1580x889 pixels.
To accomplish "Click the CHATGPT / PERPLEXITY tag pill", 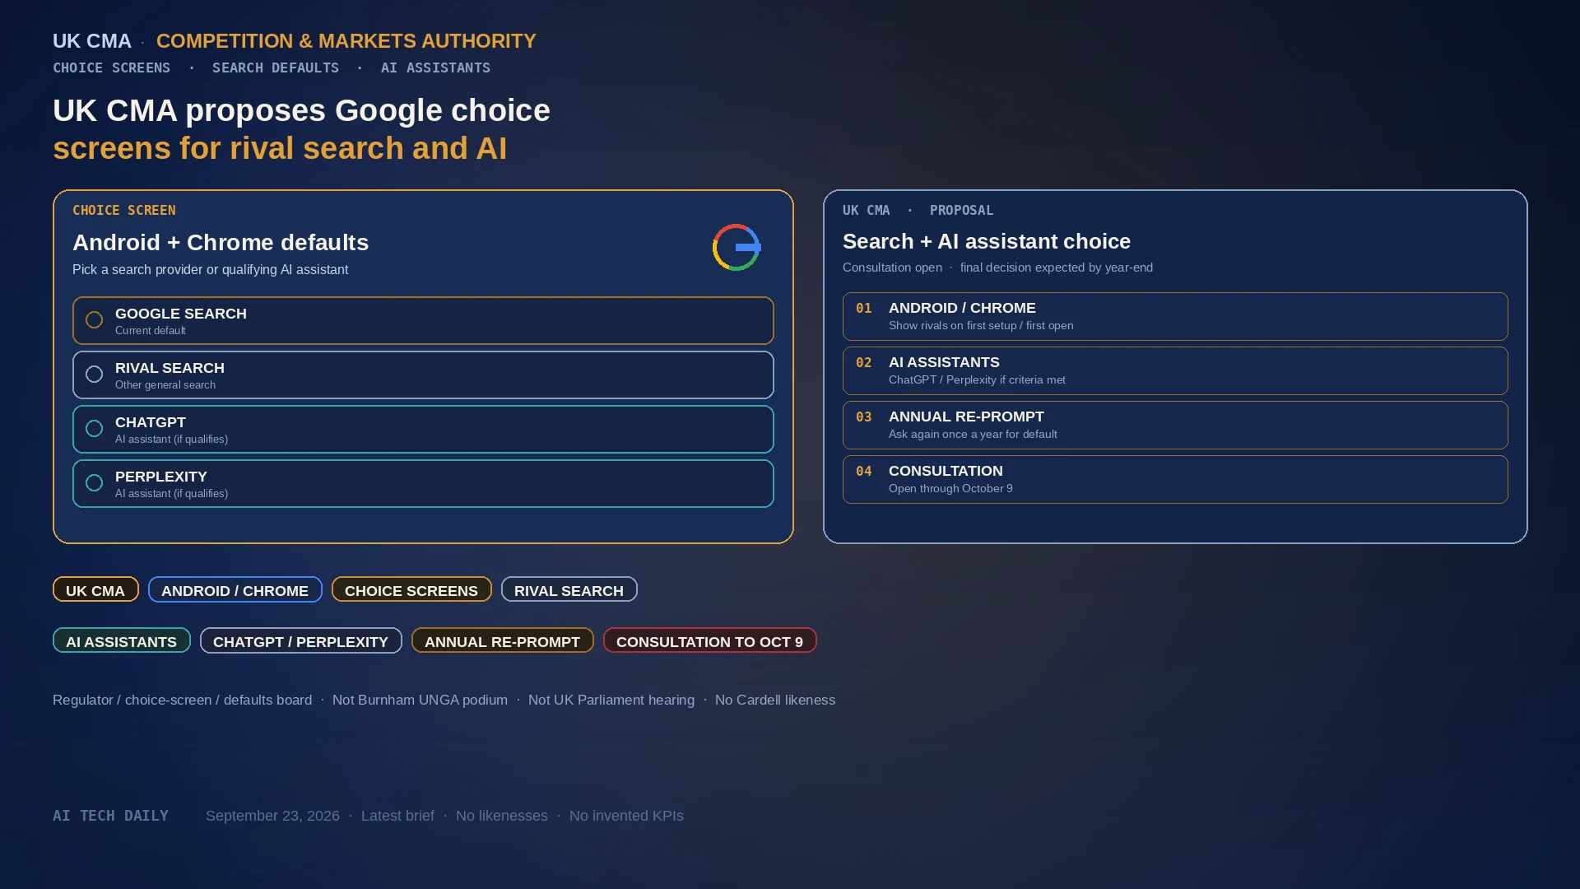I will tap(300, 640).
